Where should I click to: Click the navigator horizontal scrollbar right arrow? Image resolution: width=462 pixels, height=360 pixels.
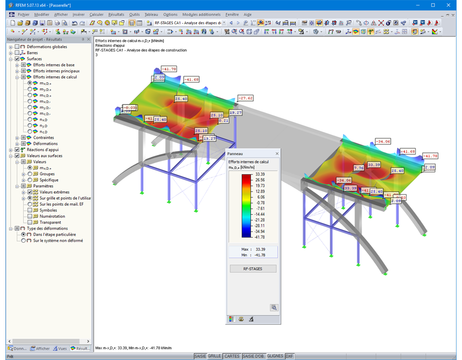[x=88, y=341]
